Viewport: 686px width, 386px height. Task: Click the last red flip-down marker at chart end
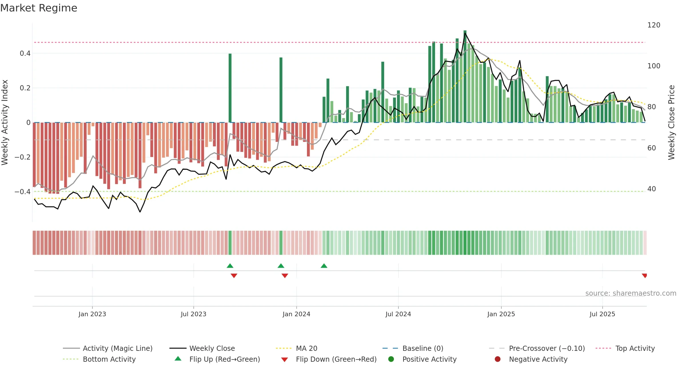(644, 276)
